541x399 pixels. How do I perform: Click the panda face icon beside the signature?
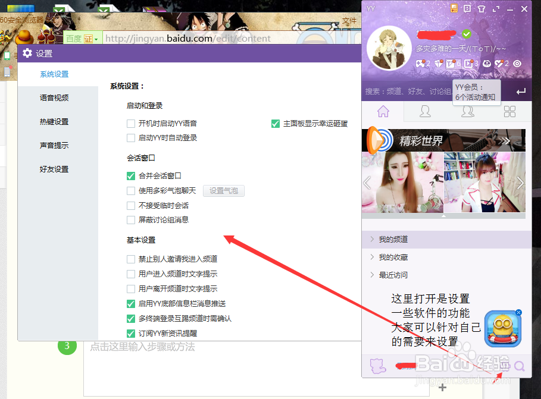coord(486,63)
